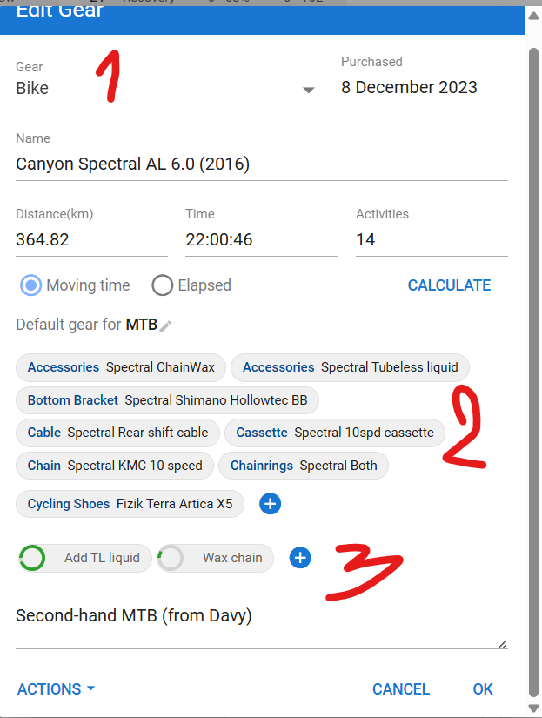The height and width of the screenshot is (718, 542).
Task: Click the Distance(km) input field
Action: coord(91,239)
